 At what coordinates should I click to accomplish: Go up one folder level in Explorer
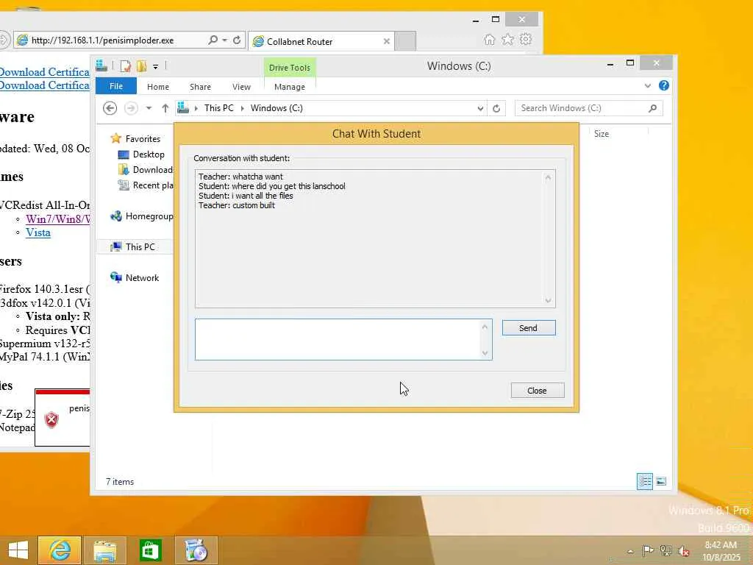point(165,108)
